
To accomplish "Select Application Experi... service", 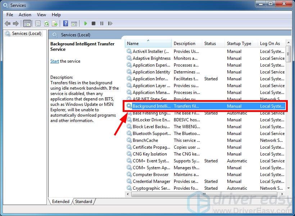I will [x=205, y=65].
